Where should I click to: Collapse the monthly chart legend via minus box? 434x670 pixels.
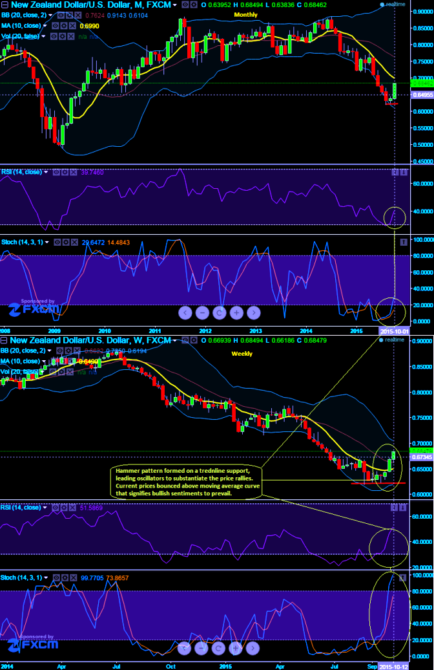(x=4, y=5)
